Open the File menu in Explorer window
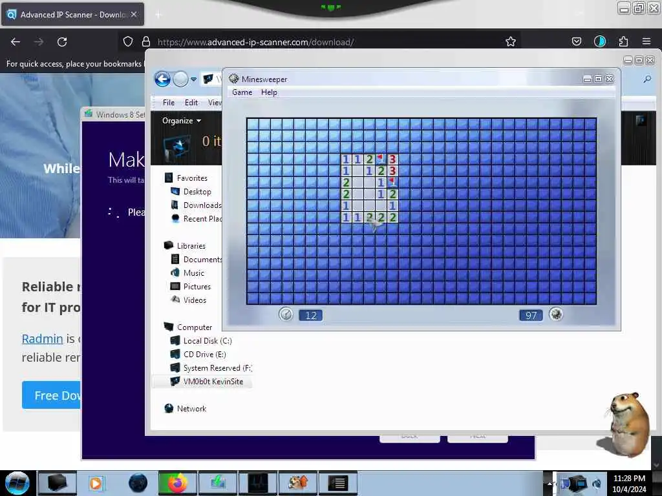The image size is (662, 496). tap(169, 103)
